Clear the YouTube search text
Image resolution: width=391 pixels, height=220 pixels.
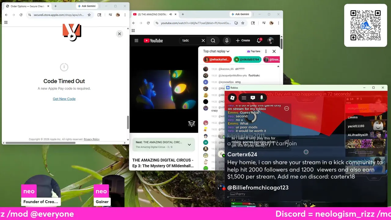pyautogui.click(x=203, y=40)
